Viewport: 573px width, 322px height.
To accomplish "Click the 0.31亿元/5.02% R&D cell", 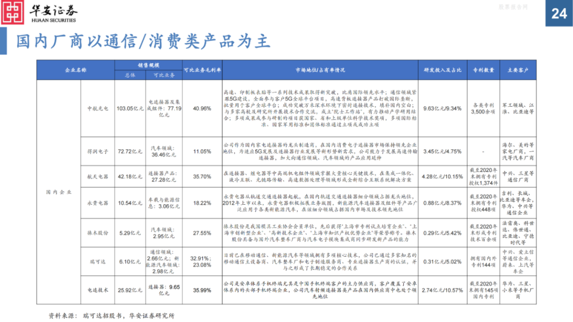I will (x=442, y=262).
